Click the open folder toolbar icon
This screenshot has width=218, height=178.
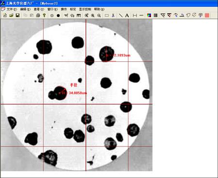coord(11,15)
